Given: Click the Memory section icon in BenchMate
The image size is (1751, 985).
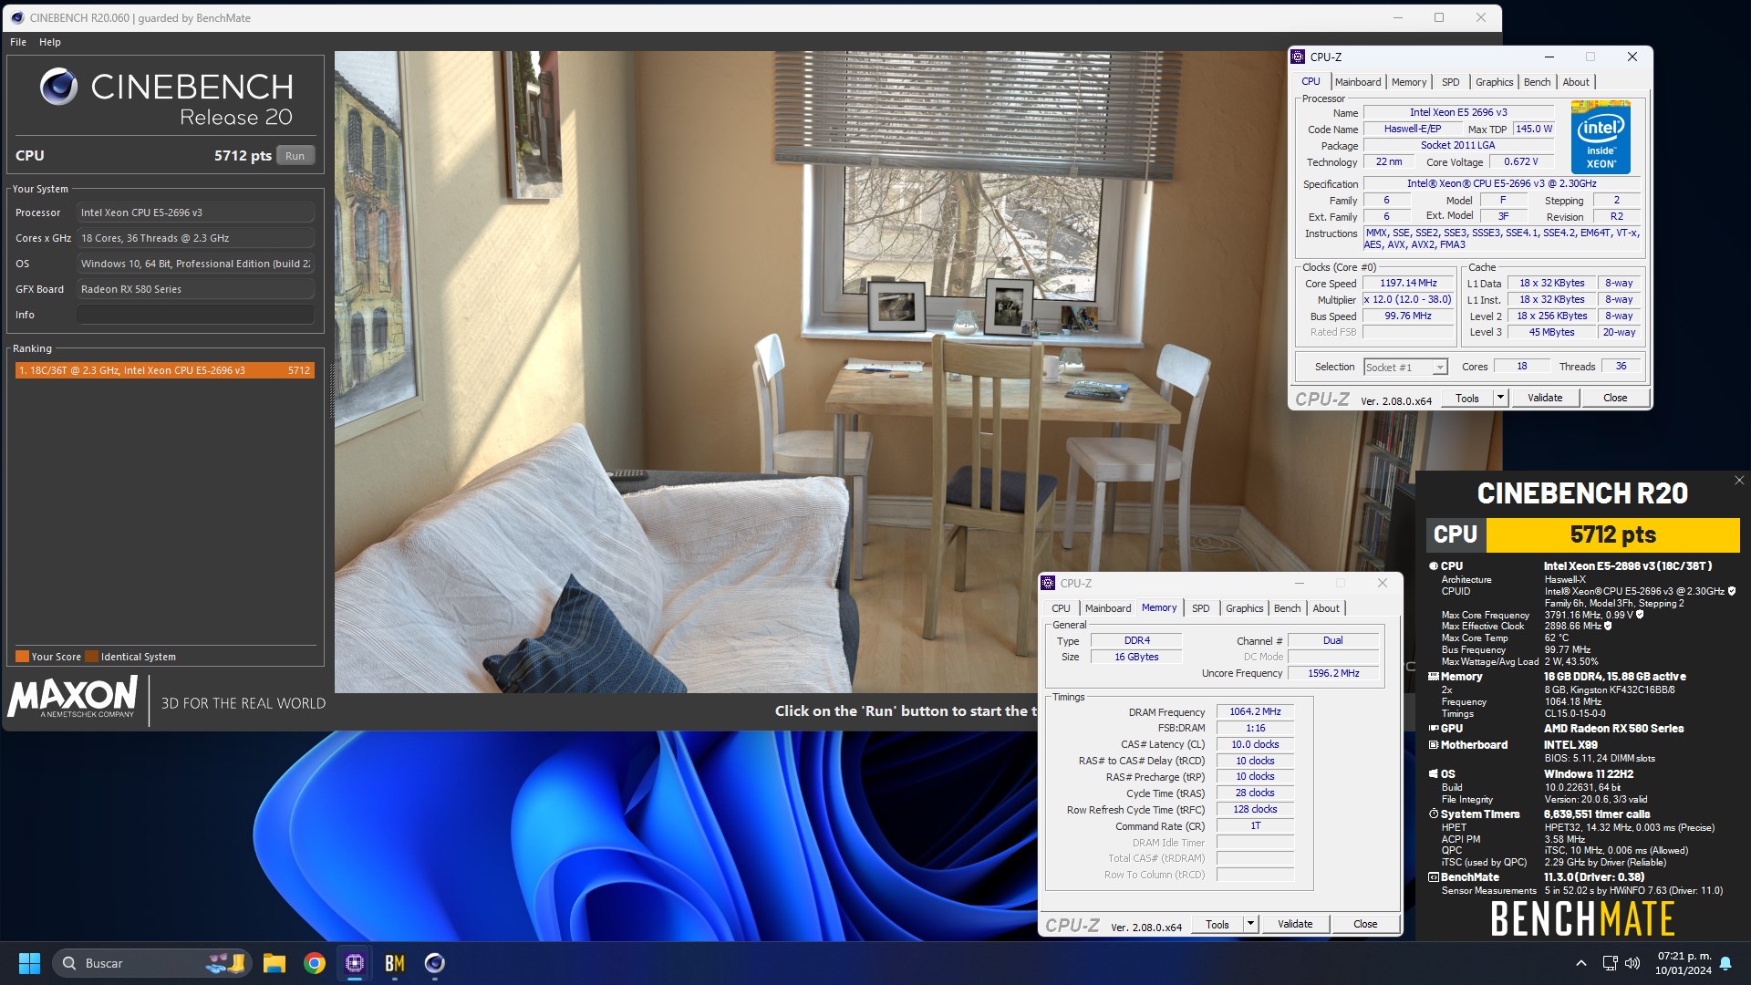Looking at the screenshot, I should [1434, 677].
